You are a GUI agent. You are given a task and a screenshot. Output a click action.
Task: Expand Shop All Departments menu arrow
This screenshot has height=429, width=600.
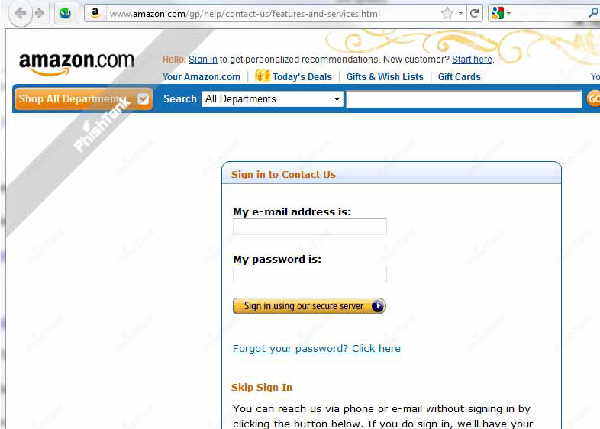(x=143, y=99)
